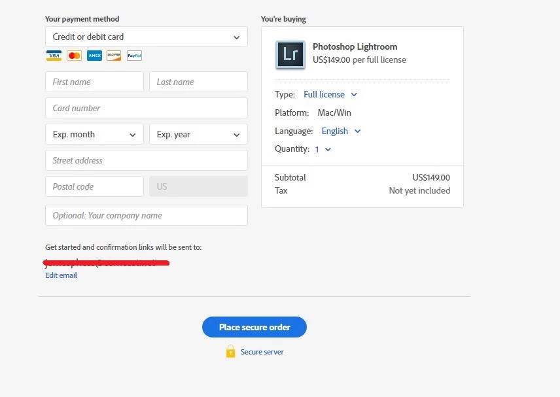The width and height of the screenshot is (560, 397).
Task: Click the Not yet included tax text
Action: click(x=419, y=190)
